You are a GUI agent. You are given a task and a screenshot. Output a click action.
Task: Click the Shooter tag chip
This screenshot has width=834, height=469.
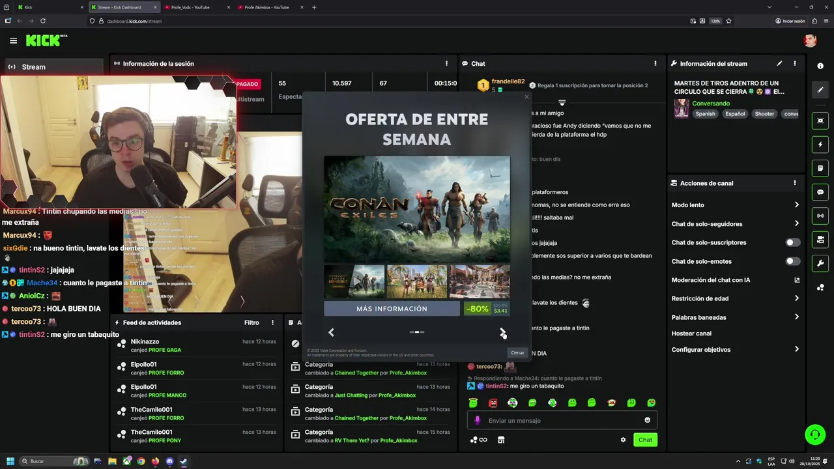[x=764, y=114]
